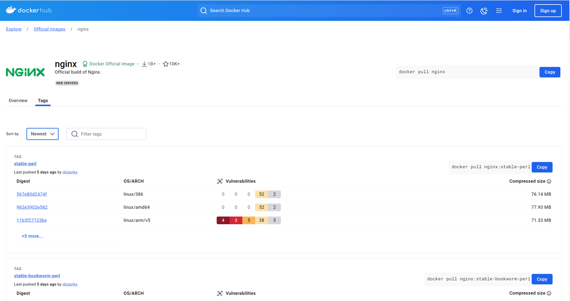This screenshot has width=570, height=301.
Task: Open the stable-bookworm-perl tag link
Action: [x=37, y=276]
